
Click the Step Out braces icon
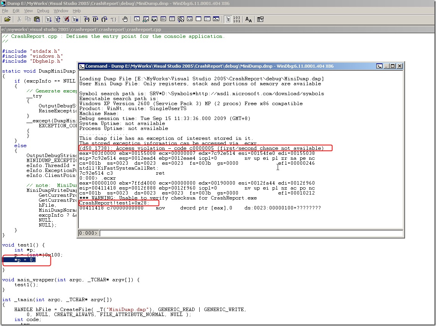click(x=104, y=19)
